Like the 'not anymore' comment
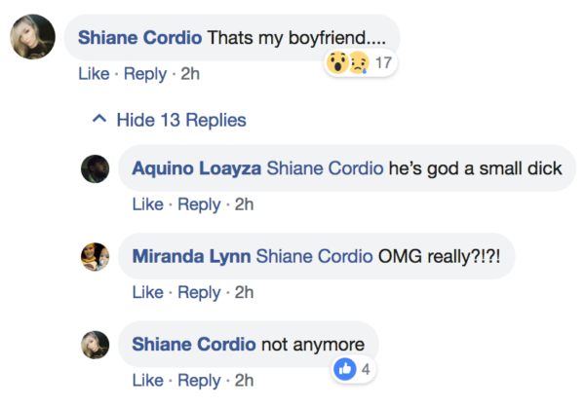Image resolution: width=585 pixels, height=406 pixels. [x=147, y=380]
